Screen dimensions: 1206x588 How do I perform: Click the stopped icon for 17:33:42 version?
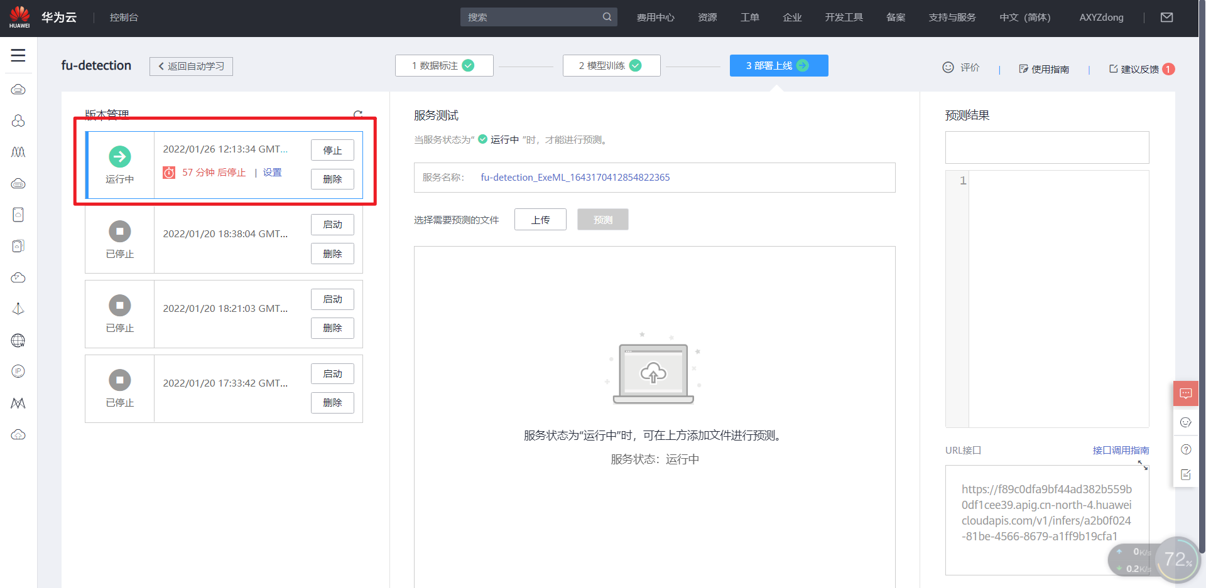tap(120, 380)
